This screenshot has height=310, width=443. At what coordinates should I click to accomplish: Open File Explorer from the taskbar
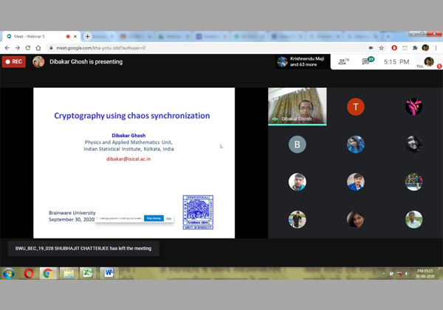(x=69, y=273)
